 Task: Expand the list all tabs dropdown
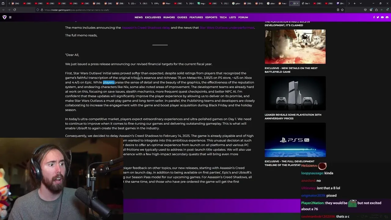click(360, 3)
